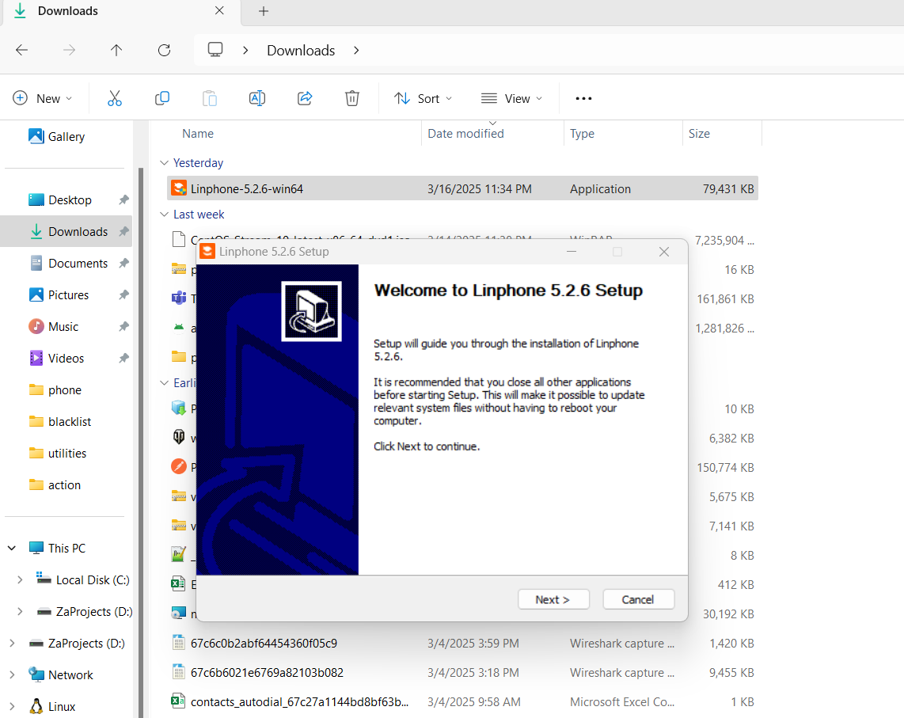Screen dimensions: 904x718
Task: Expand the Local Disk (C:) tree node
Action: tap(20, 580)
